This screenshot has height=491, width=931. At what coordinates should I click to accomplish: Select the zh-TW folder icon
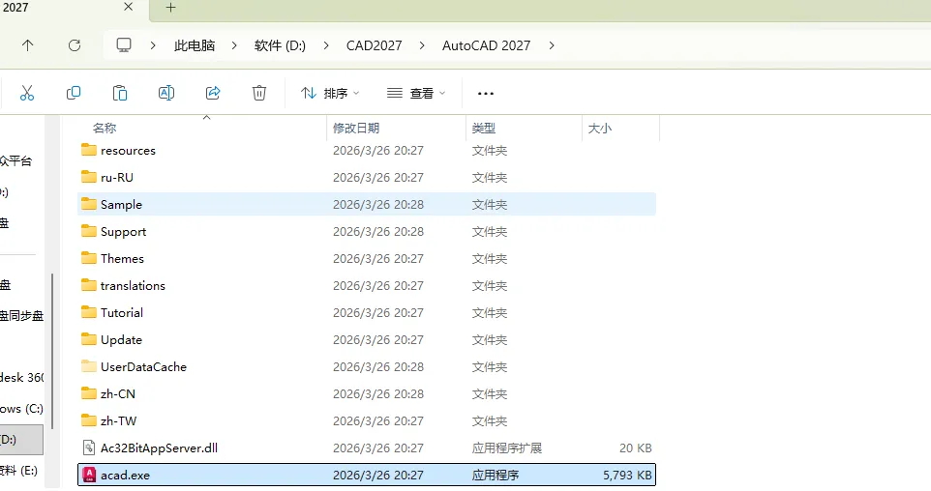coord(88,420)
